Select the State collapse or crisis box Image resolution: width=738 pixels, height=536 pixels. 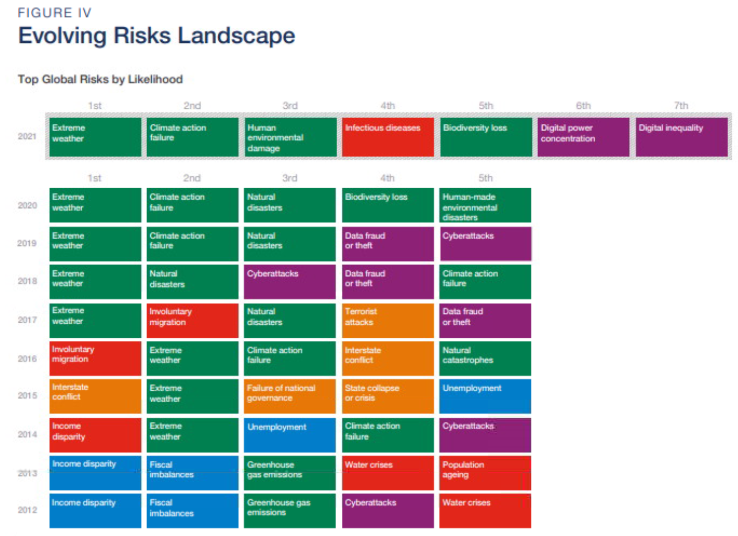(x=388, y=396)
